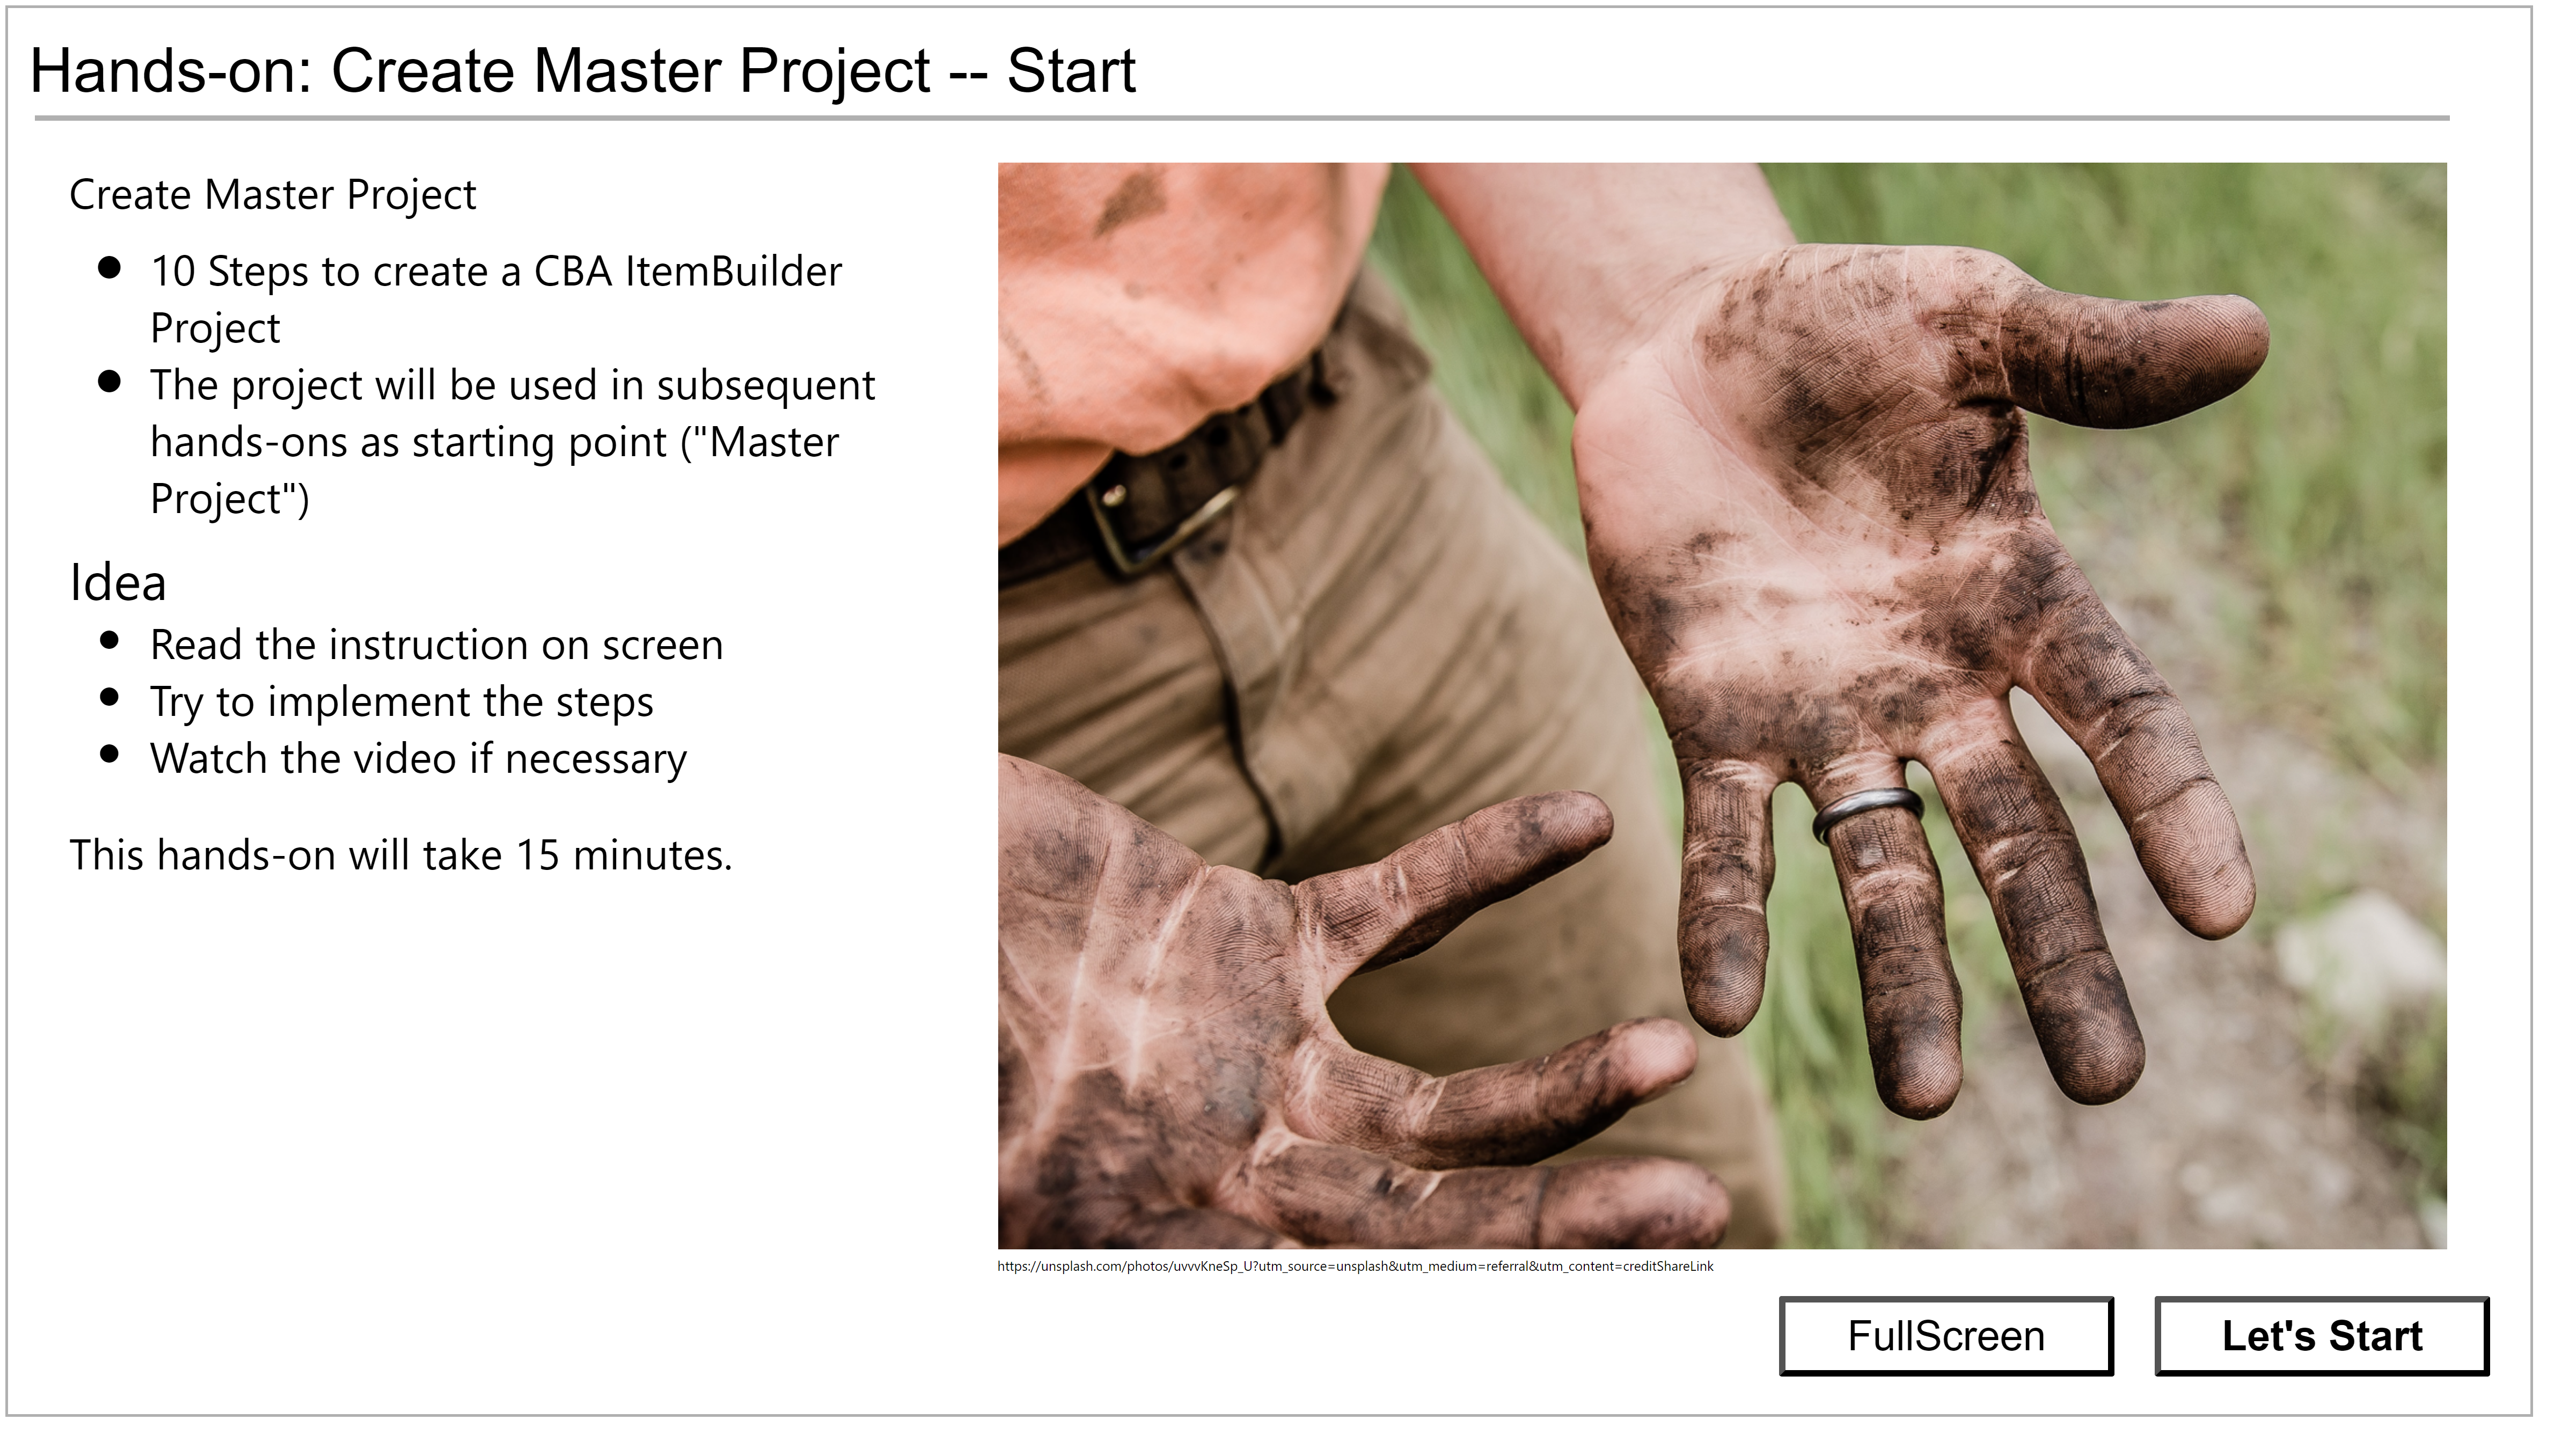Click the Idea heading
This screenshot has height=1449, width=2576.
pyautogui.click(x=117, y=583)
